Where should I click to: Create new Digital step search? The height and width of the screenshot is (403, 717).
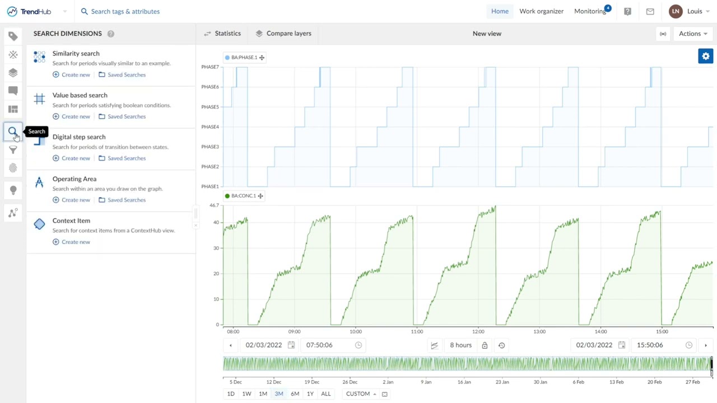[71, 158]
